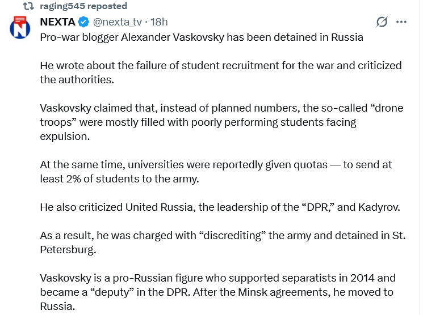Click the NEXTA profile avatar

tap(20, 27)
